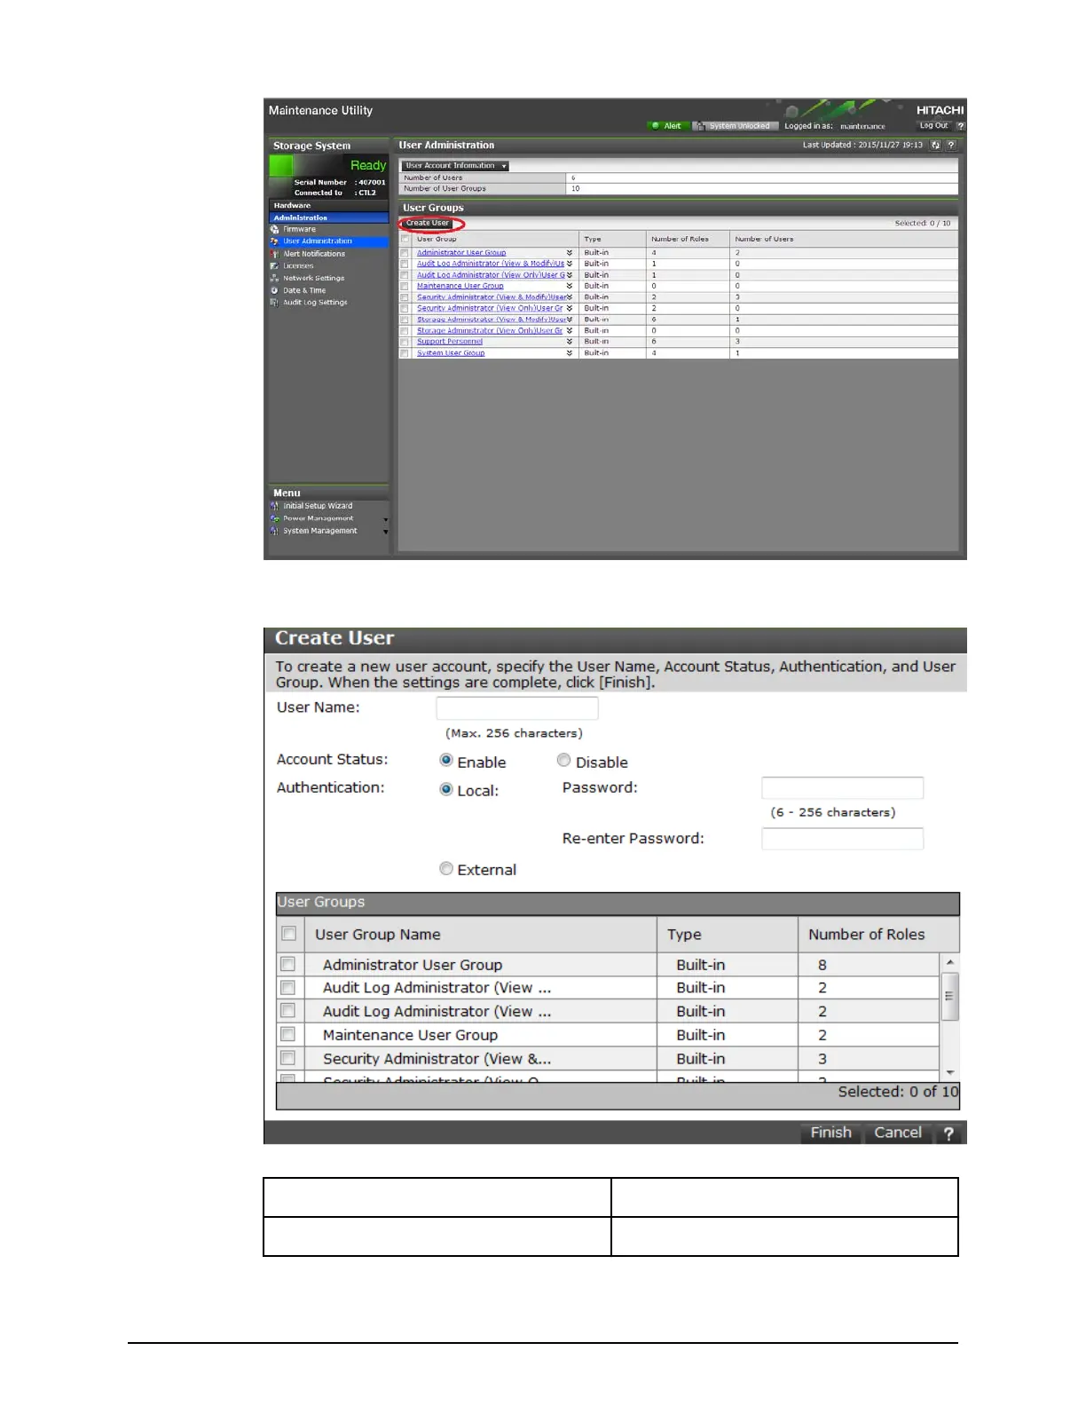Expand Storage Administrator (View Only) row chevron
Viewport: 1086px width, 1406px height.
(570, 330)
